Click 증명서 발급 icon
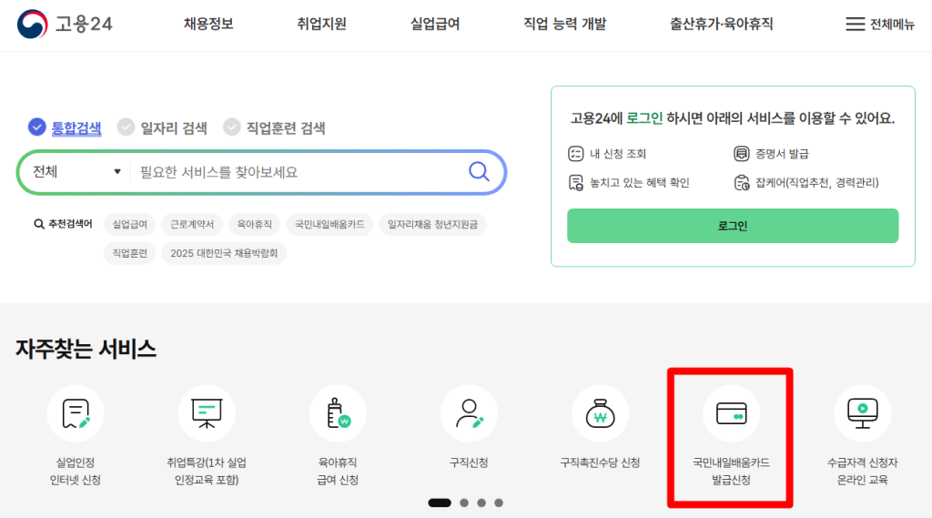The image size is (932, 518). coord(741,154)
